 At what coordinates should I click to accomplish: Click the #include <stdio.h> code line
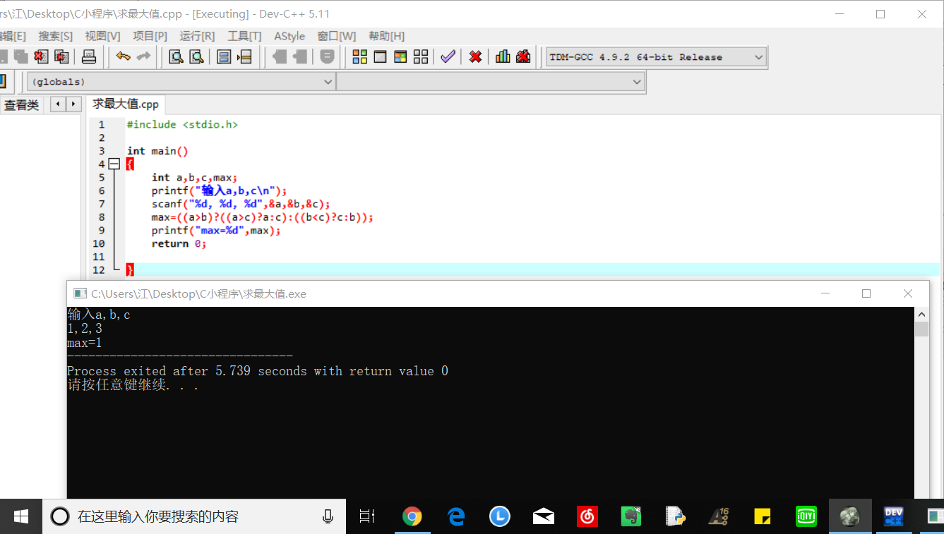click(x=182, y=124)
